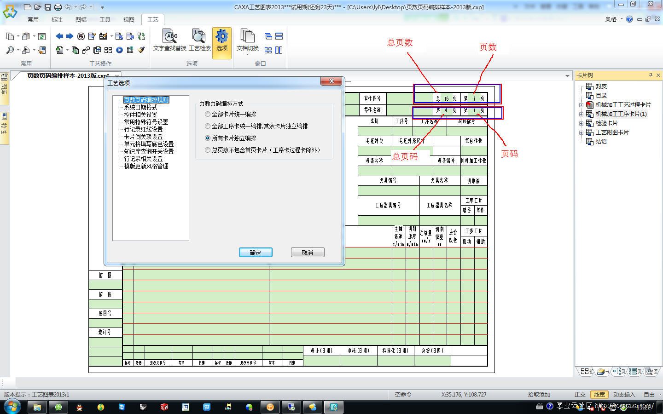
Task: Click the blue play icon in 工艺操作 group
Action: (120, 50)
